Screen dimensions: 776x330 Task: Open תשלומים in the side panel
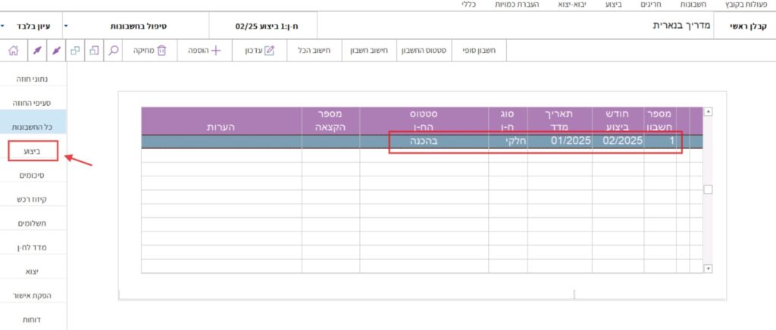click(x=33, y=224)
